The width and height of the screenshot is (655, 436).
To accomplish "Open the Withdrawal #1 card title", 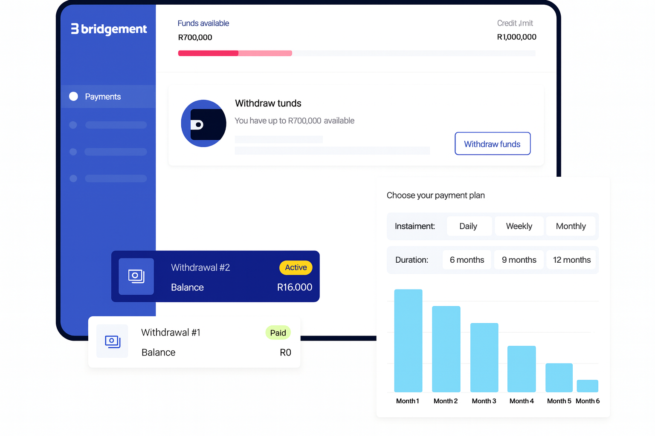I will (171, 333).
